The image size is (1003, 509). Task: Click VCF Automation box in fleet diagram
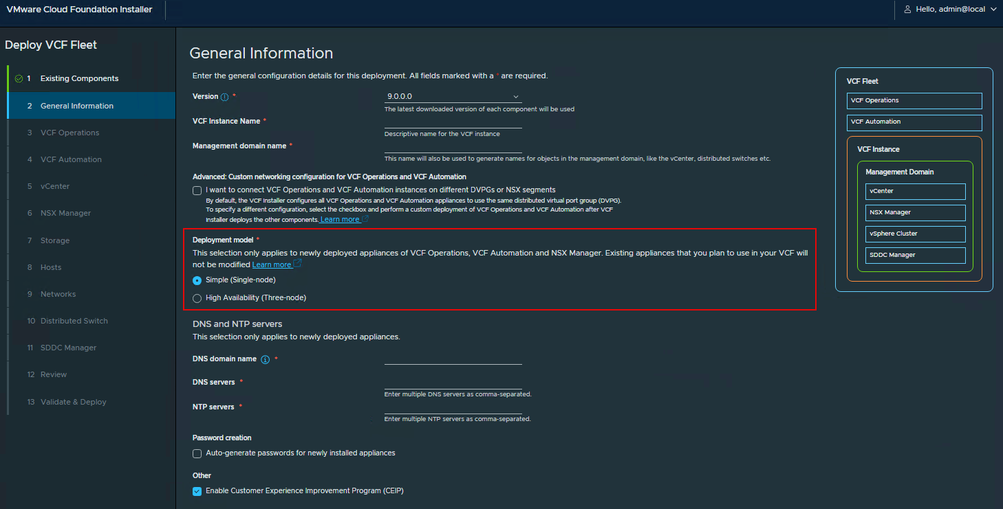914,122
